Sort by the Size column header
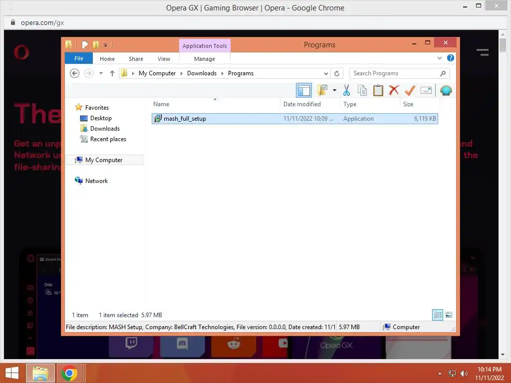Screen dimensions: 511x383 point(420,104)
